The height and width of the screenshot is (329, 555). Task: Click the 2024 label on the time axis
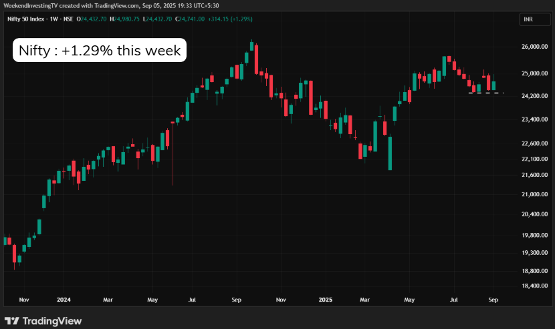(64, 300)
